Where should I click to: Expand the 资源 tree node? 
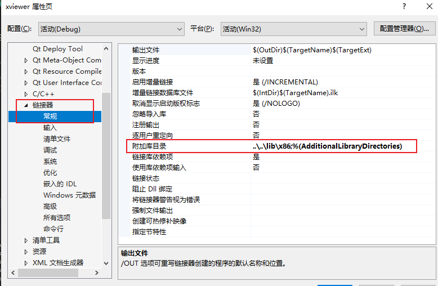click(x=26, y=252)
